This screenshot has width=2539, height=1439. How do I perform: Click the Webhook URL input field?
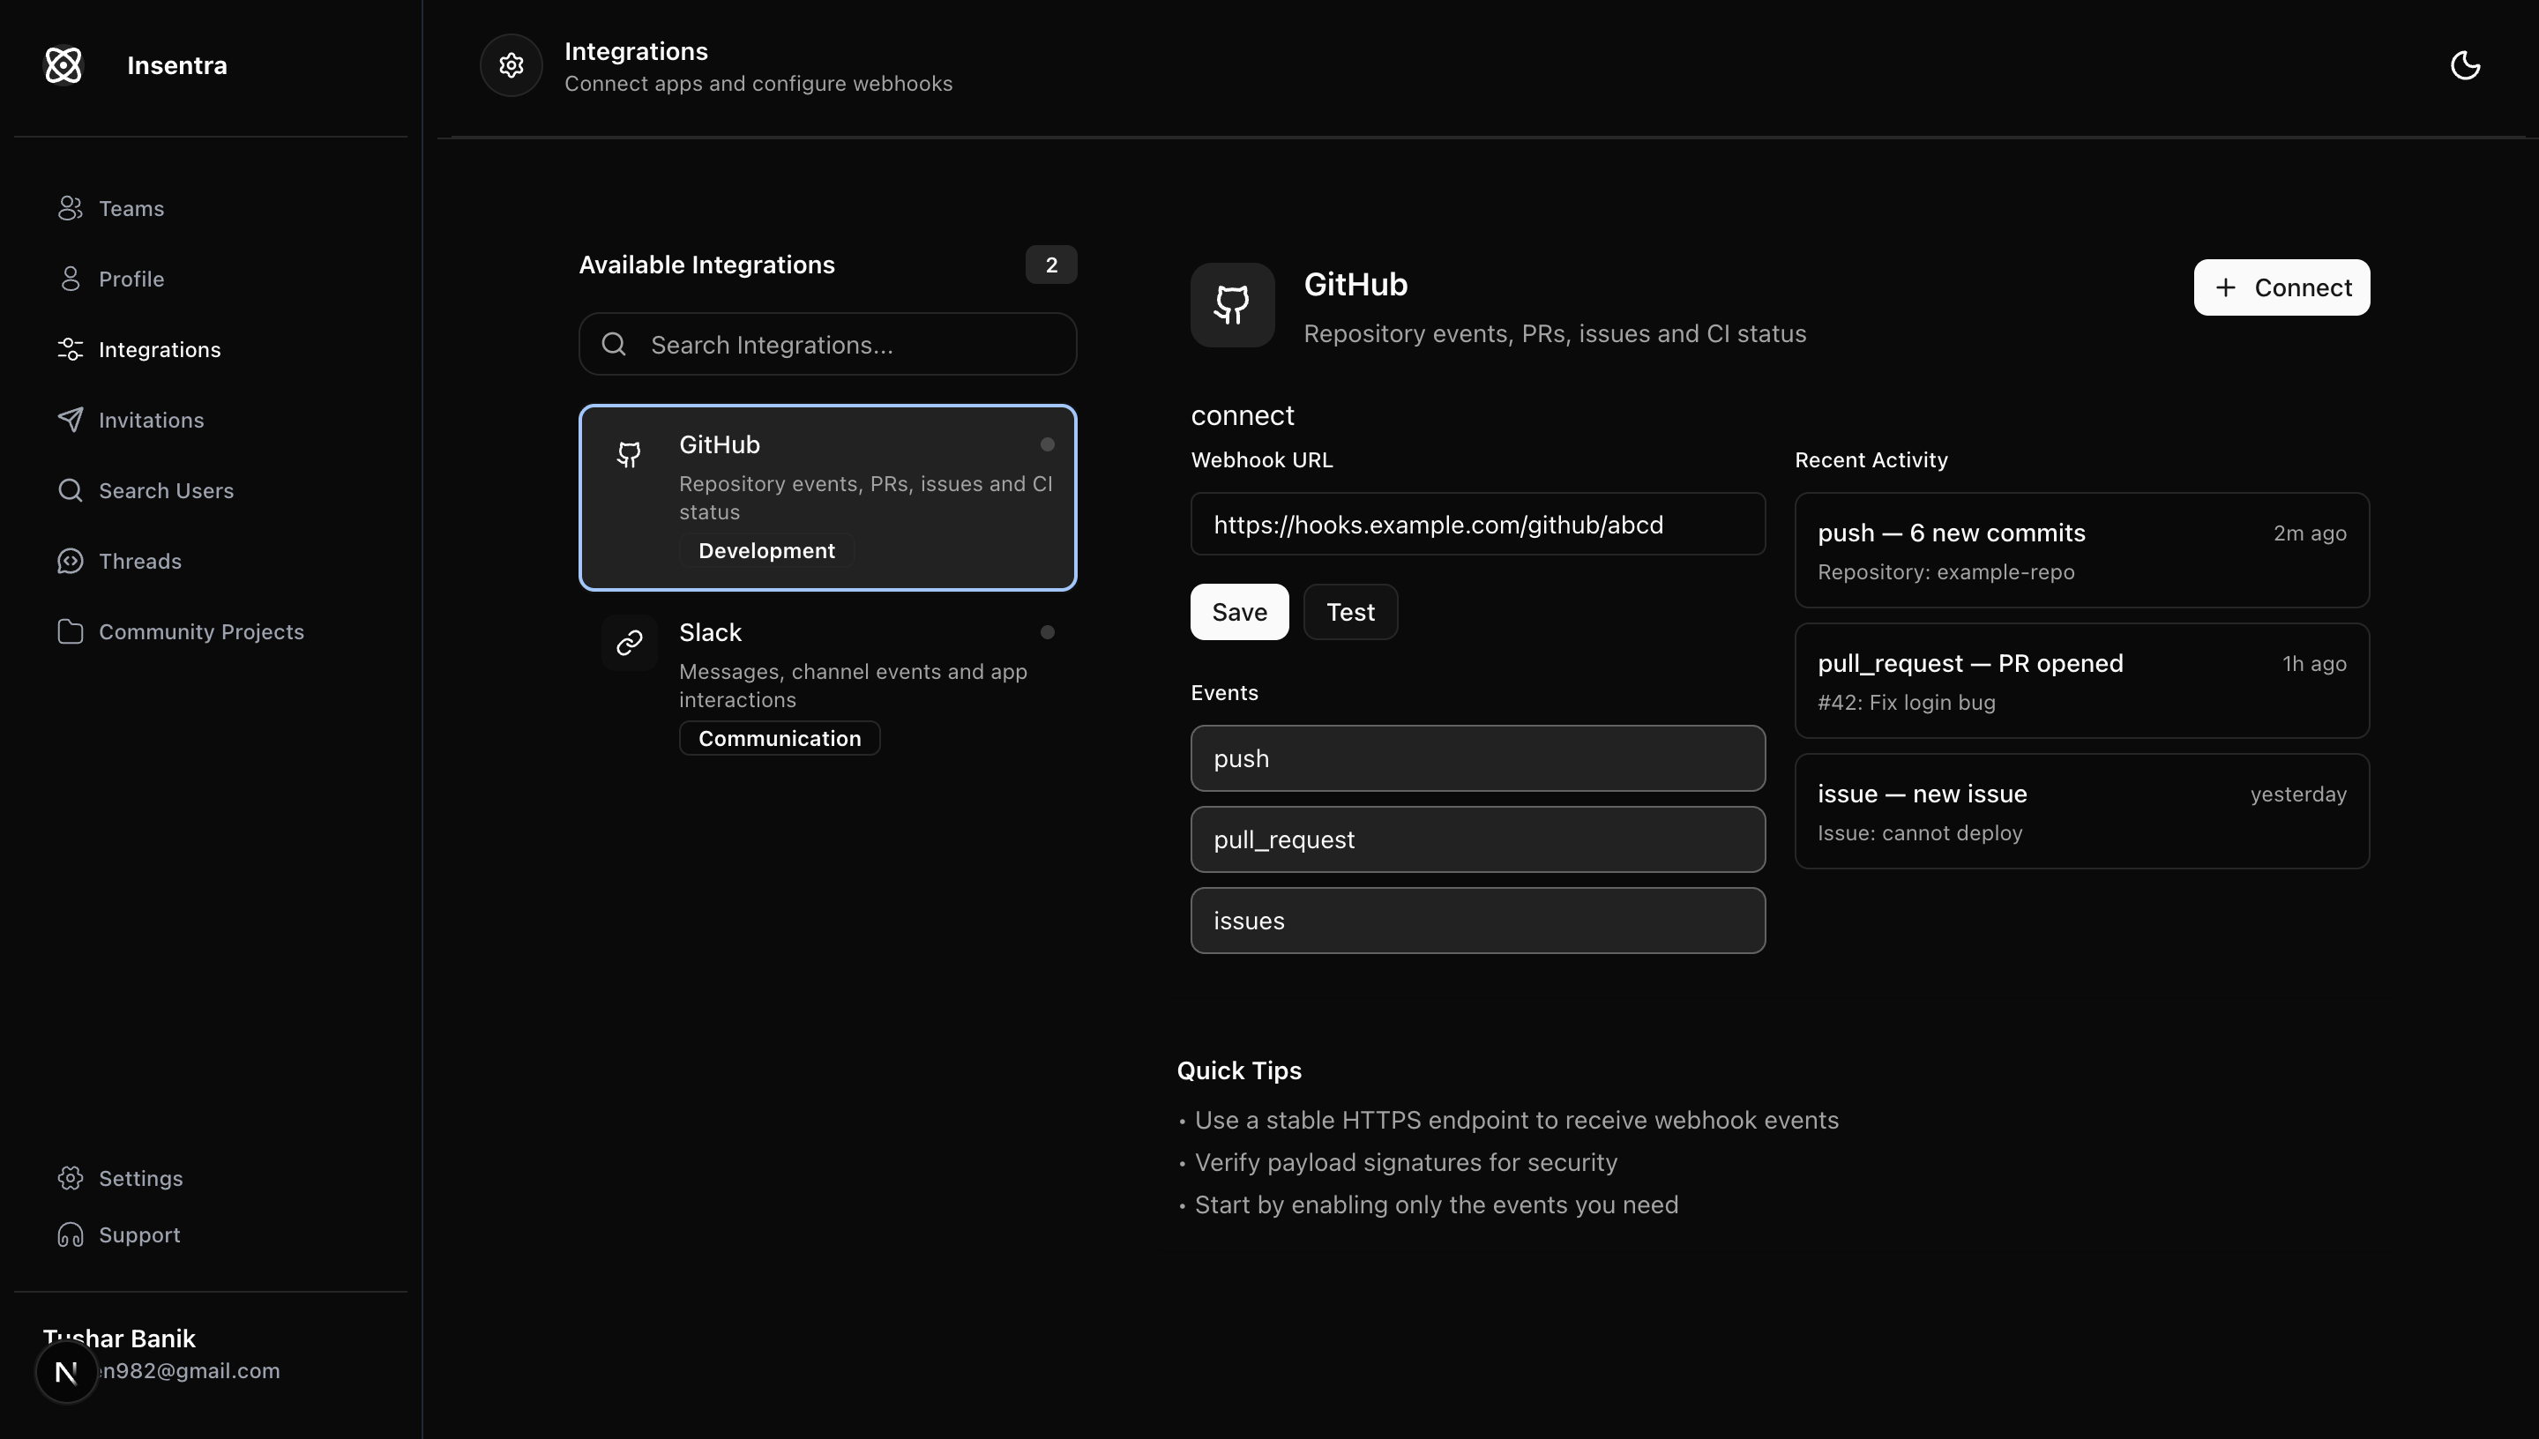click(x=1477, y=524)
